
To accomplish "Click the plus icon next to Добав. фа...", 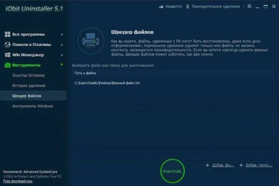I will (207, 165).
